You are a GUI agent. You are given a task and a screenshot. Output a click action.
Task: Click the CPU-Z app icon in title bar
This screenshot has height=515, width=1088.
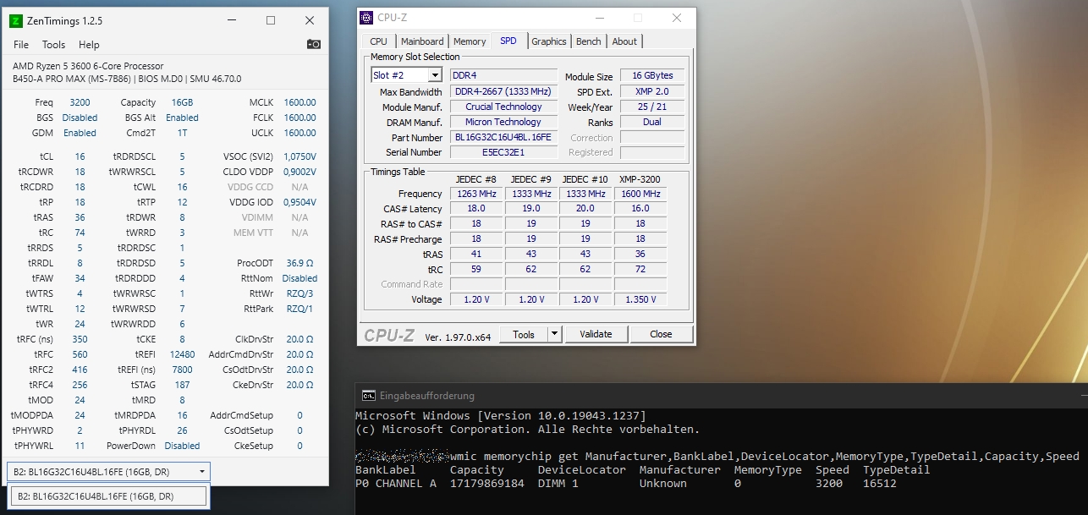[x=366, y=18]
